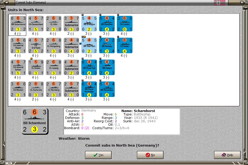Pick the CA Admiral Hipper counter
The height and width of the screenshot is (165, 248).
[x=18, y=45]
